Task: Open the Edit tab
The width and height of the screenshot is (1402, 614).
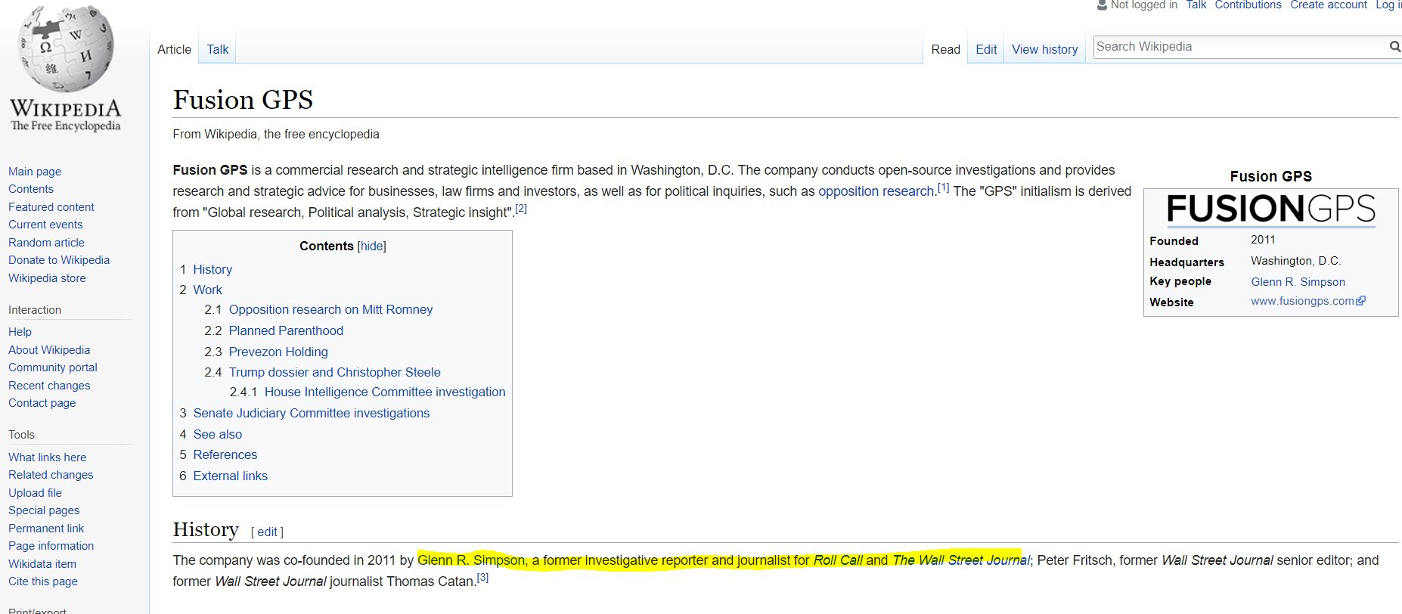Action: pos(986,49)
